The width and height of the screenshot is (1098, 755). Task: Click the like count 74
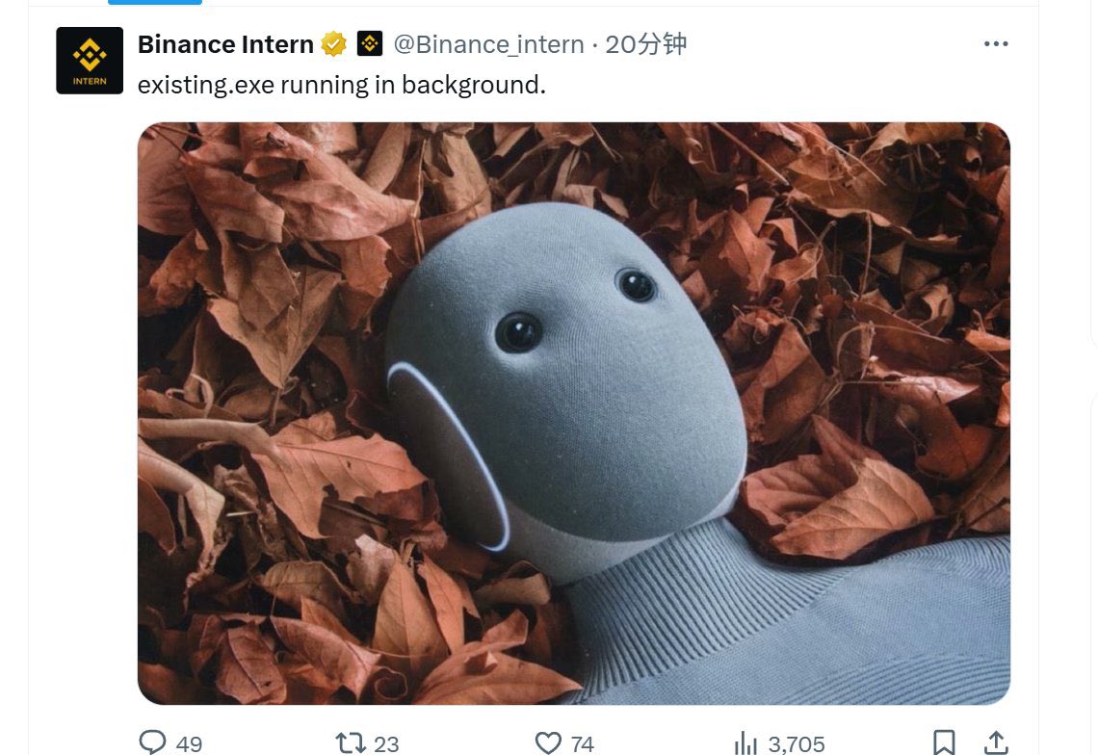pyautogui.click(x=583, y=744)
